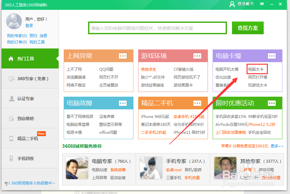Click the 没有声音 item
Image resolution: width=290 pixels, height=194 pixels.
tap(107, 117)
